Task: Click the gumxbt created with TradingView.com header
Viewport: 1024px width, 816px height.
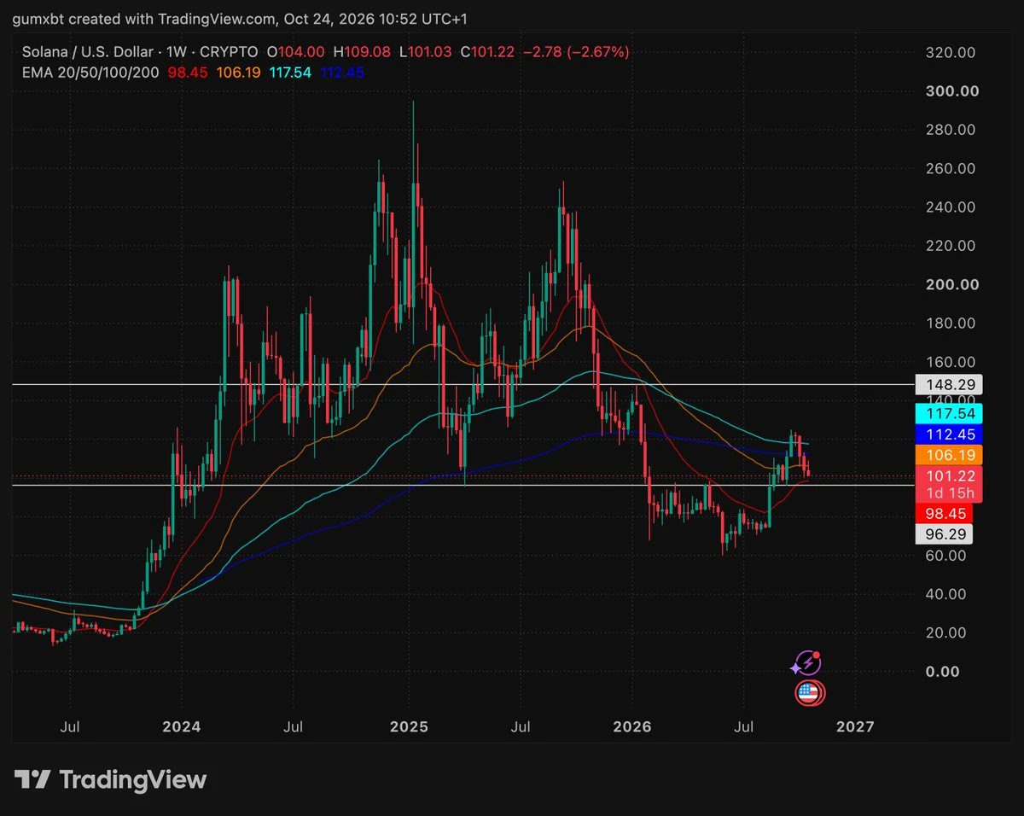Action: pyautogui.click(x=241, y=19)
